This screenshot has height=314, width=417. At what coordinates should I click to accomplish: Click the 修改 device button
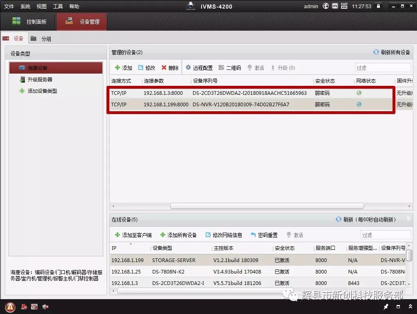click(146, 68)
